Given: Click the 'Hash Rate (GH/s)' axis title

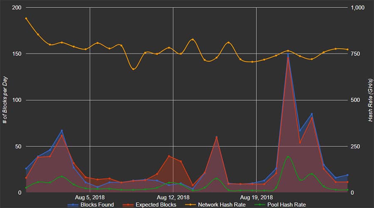Looking at the screenshot, I should point(369,100).
